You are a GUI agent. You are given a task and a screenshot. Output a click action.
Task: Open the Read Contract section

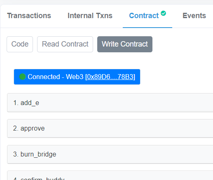coord(65,44)
